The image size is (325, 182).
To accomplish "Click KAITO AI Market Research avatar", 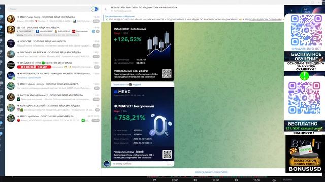I will (x=11, y=97).
